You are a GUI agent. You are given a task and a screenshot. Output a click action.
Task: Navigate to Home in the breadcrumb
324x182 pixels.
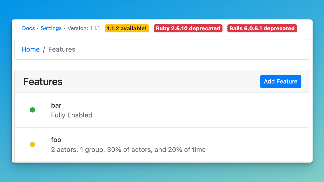pyautogui.click(x=31, y=49)
